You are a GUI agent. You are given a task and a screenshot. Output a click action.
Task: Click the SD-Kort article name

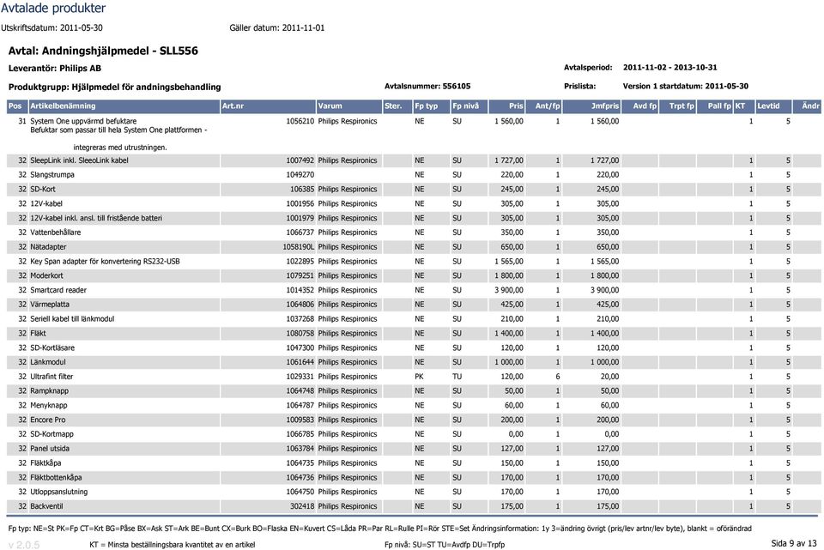click(43, 189)
